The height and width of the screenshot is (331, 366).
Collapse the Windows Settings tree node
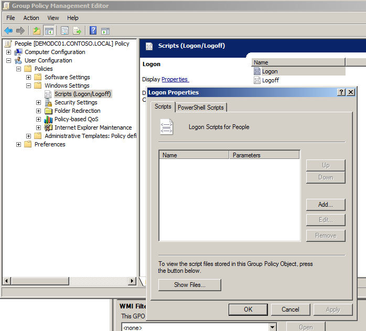tap(28, 86)
